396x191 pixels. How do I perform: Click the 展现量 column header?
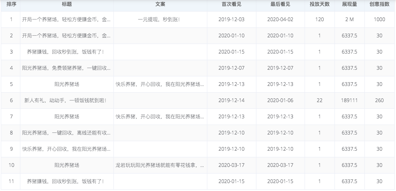click(349, 4)
